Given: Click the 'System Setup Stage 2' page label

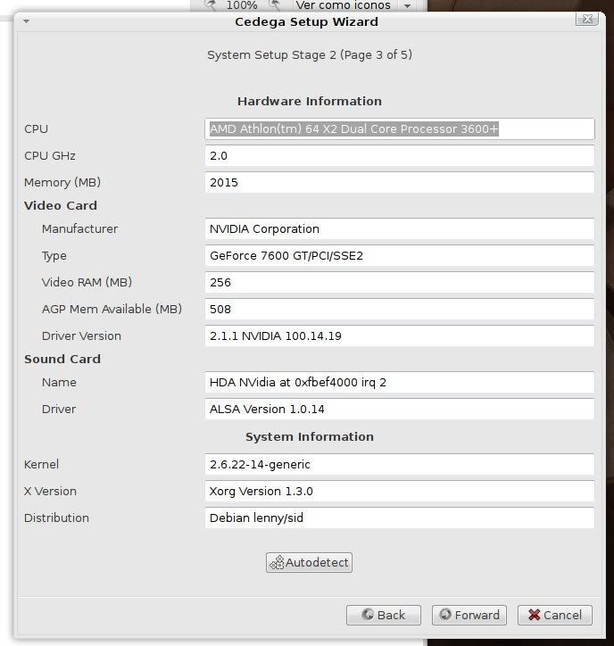Looking at the screenshot, I should (310, 54).
